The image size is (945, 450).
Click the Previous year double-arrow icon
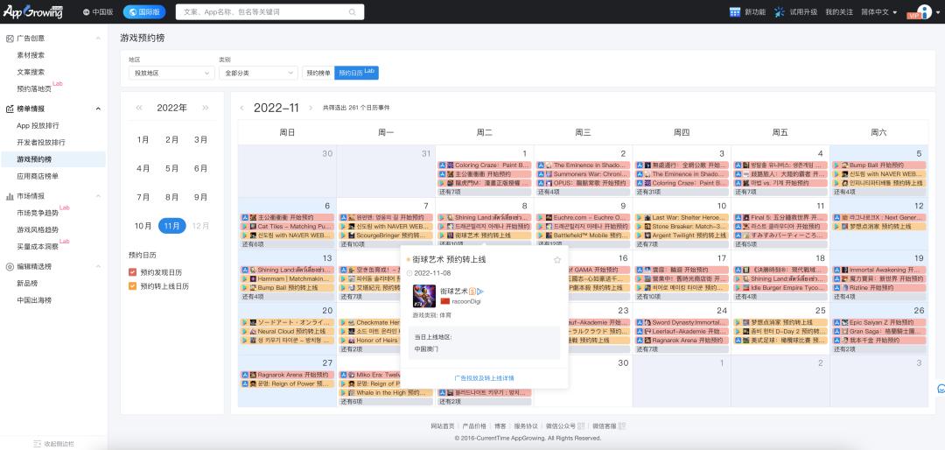pos(139,108)
